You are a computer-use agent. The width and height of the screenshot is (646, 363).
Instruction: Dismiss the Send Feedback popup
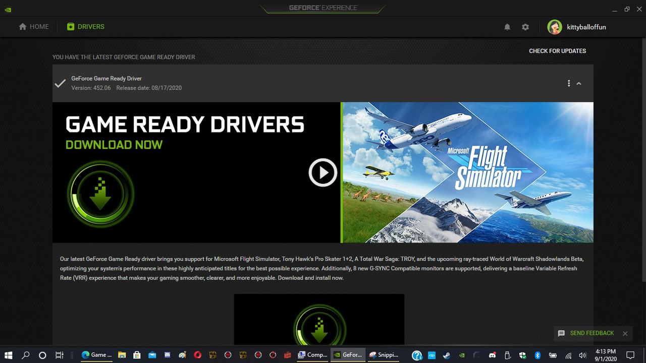tap(625, 333)
